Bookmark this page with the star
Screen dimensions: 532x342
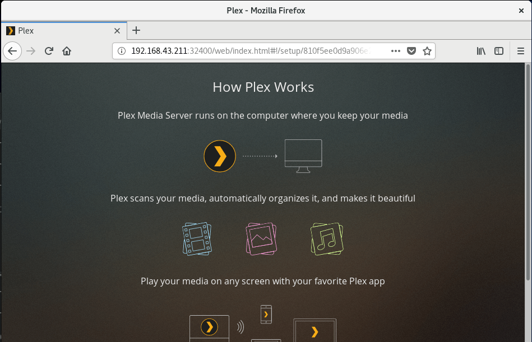[427, 51]
